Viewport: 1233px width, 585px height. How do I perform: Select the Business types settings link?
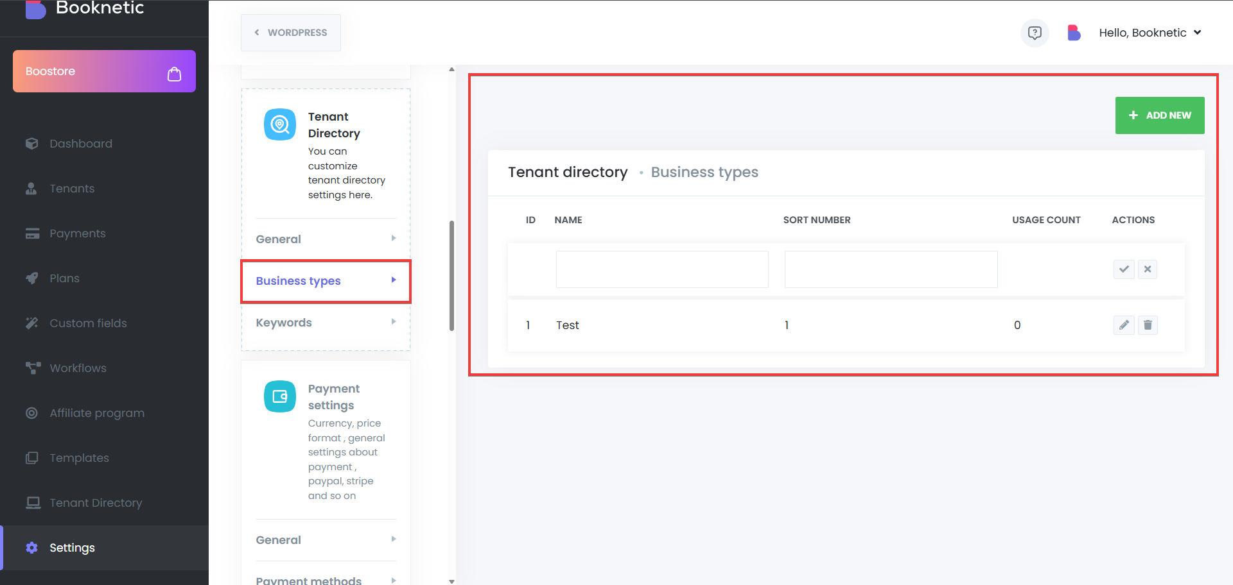(x=298, y=281)
